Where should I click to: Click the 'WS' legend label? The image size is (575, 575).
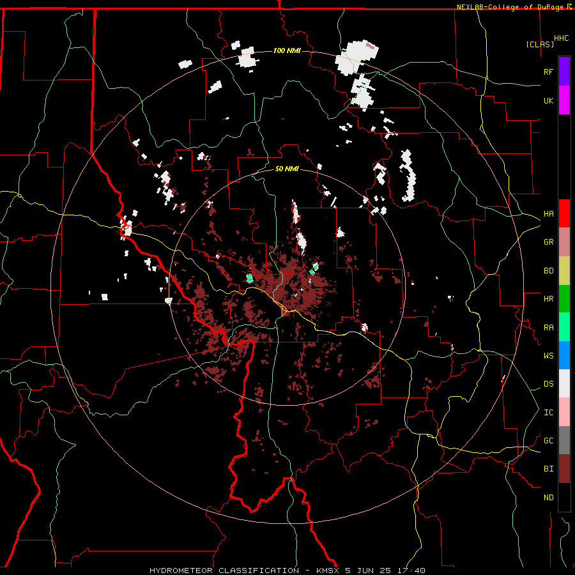(x=548, y=356)
